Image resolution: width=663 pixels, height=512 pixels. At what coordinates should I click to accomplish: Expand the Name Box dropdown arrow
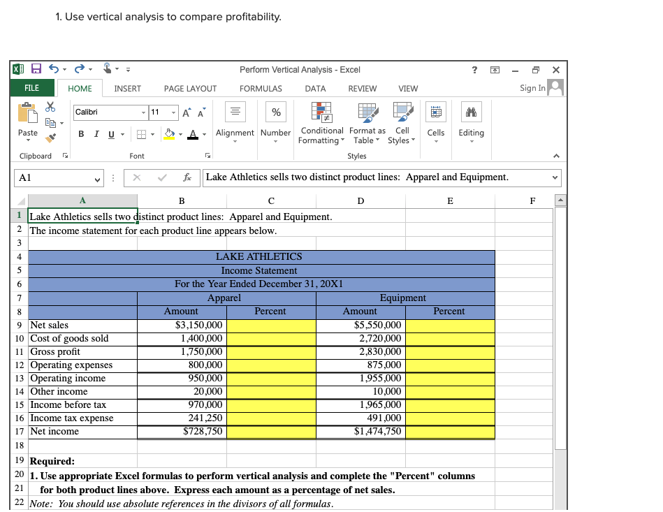click(97, 179)
